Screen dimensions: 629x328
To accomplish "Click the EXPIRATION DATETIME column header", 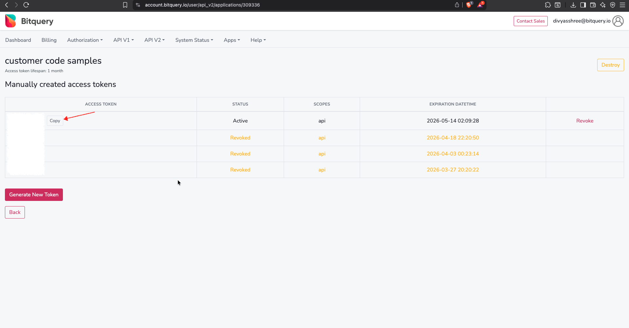I will [x=453, y=104].
